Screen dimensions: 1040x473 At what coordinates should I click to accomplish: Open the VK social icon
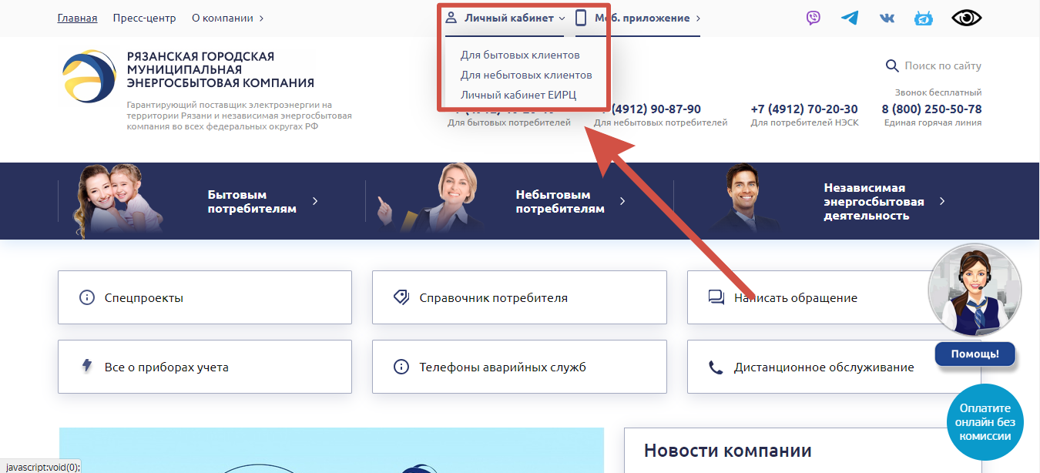point(887,18)
